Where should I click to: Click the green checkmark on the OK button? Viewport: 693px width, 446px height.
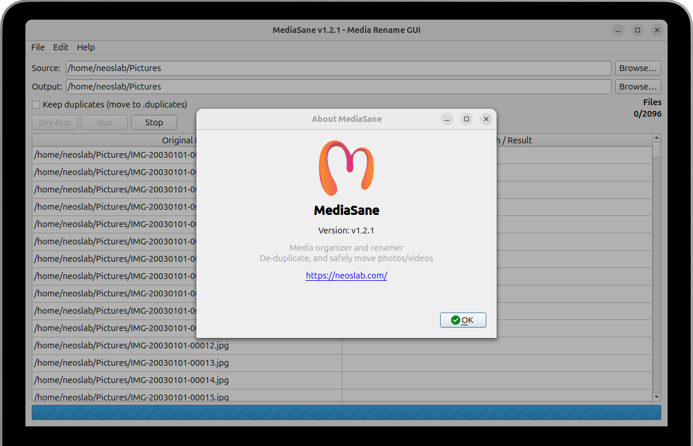click(455, 319)
